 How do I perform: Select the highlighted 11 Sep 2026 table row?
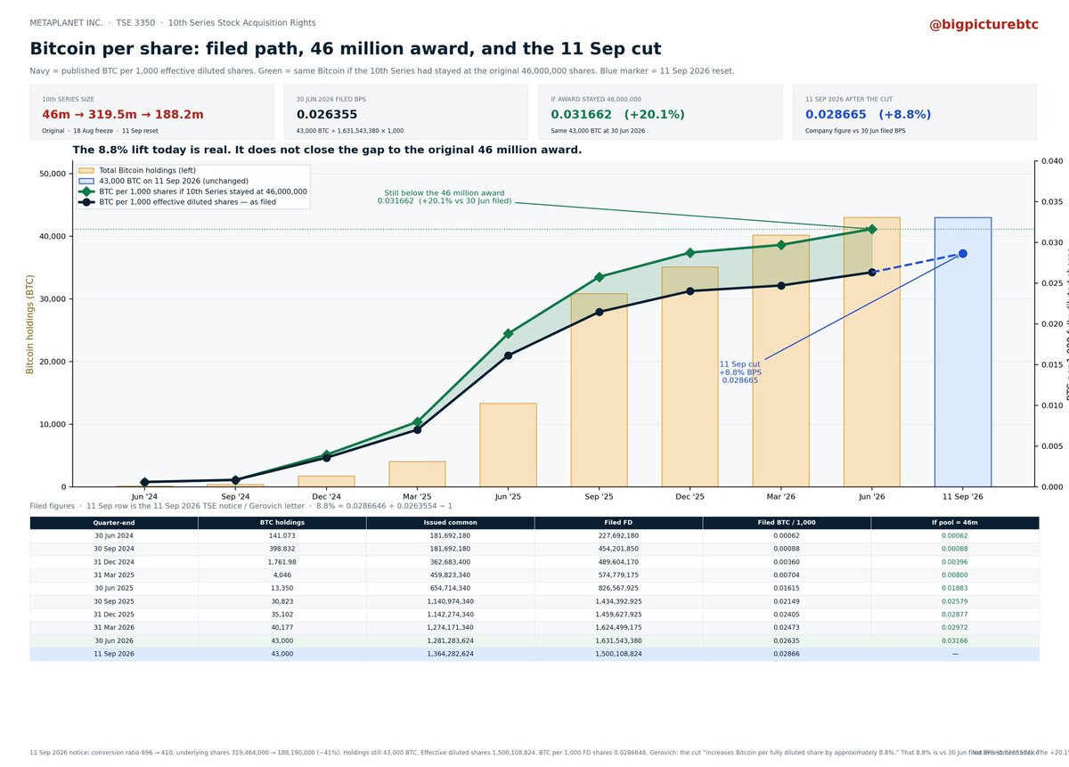point(534,654)
